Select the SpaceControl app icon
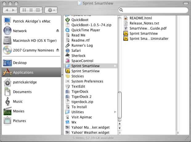 coord(67,61)
